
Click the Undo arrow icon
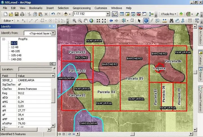tap(53, 14)
